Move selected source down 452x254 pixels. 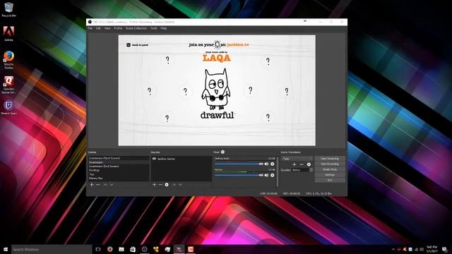(x=180, y=185)
